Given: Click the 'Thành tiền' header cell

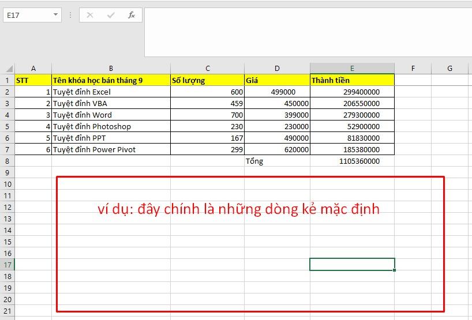Looking at the screenshot, I should (352, 80).
